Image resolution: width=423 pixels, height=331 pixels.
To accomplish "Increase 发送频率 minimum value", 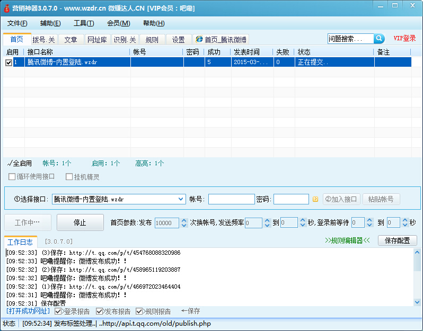I will (x=267, y=220).
